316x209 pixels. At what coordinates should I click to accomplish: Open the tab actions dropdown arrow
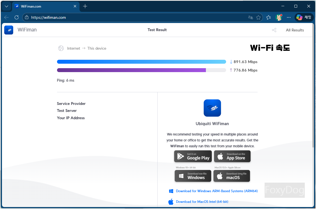click(6, 6)
